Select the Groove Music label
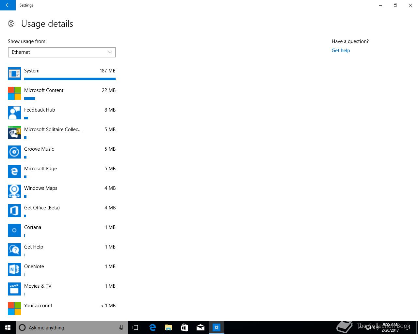Image resolution: width=418 pixels, height=334 pixels. [39, 149]
